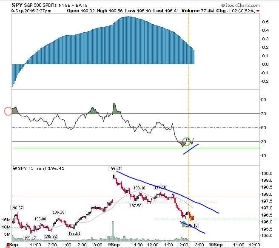279x248 pixels.
Task: Click the 196.10 label on price chart
Action: [192, 225]
